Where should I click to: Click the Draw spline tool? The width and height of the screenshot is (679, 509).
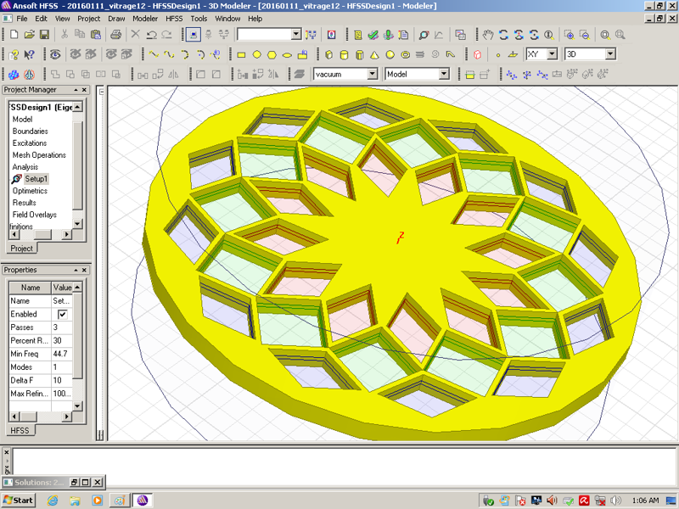point(170,54)
